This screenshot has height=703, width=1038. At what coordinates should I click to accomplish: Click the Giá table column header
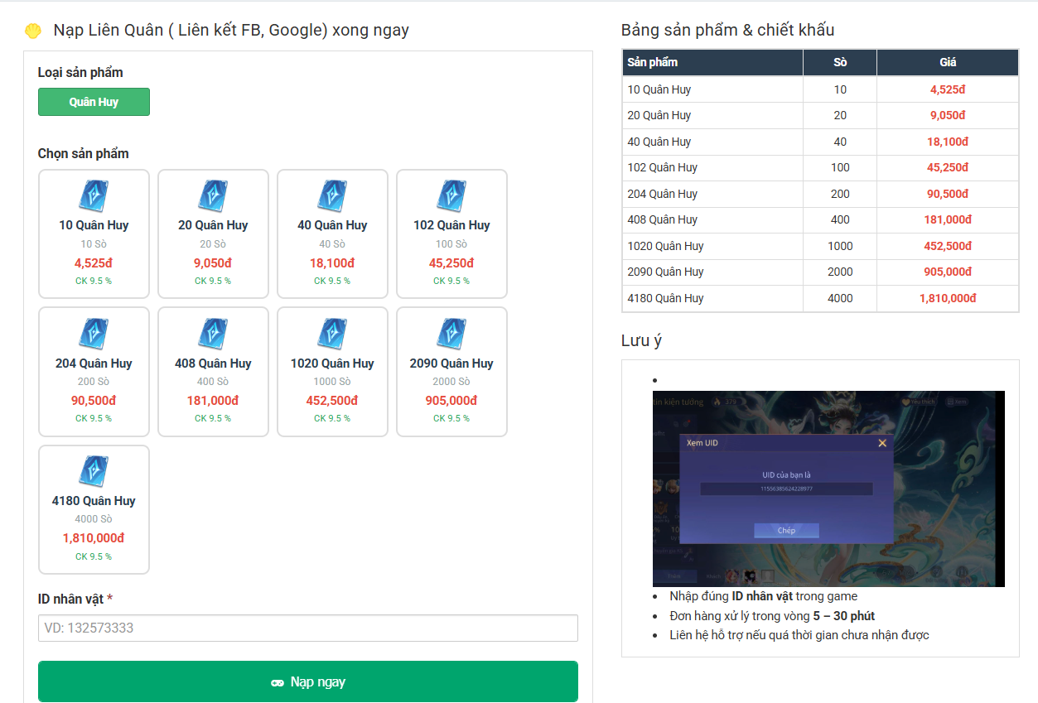click(x=947, y=62)
